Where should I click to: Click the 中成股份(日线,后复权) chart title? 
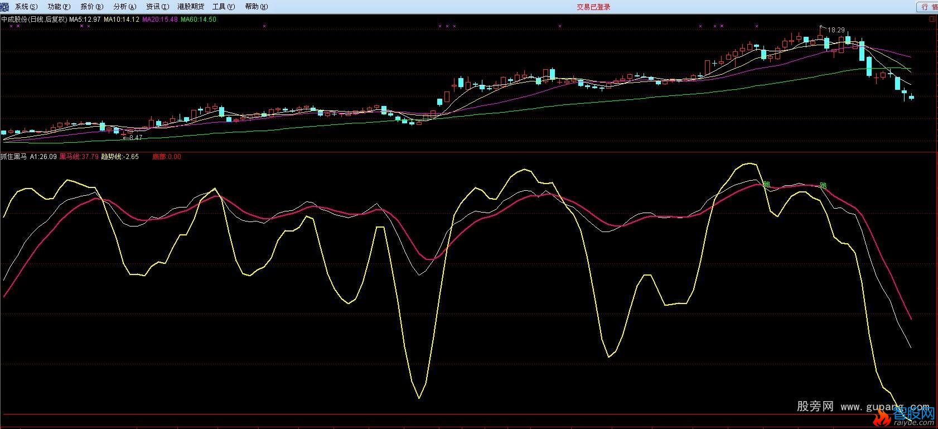[x=34, y=20]
